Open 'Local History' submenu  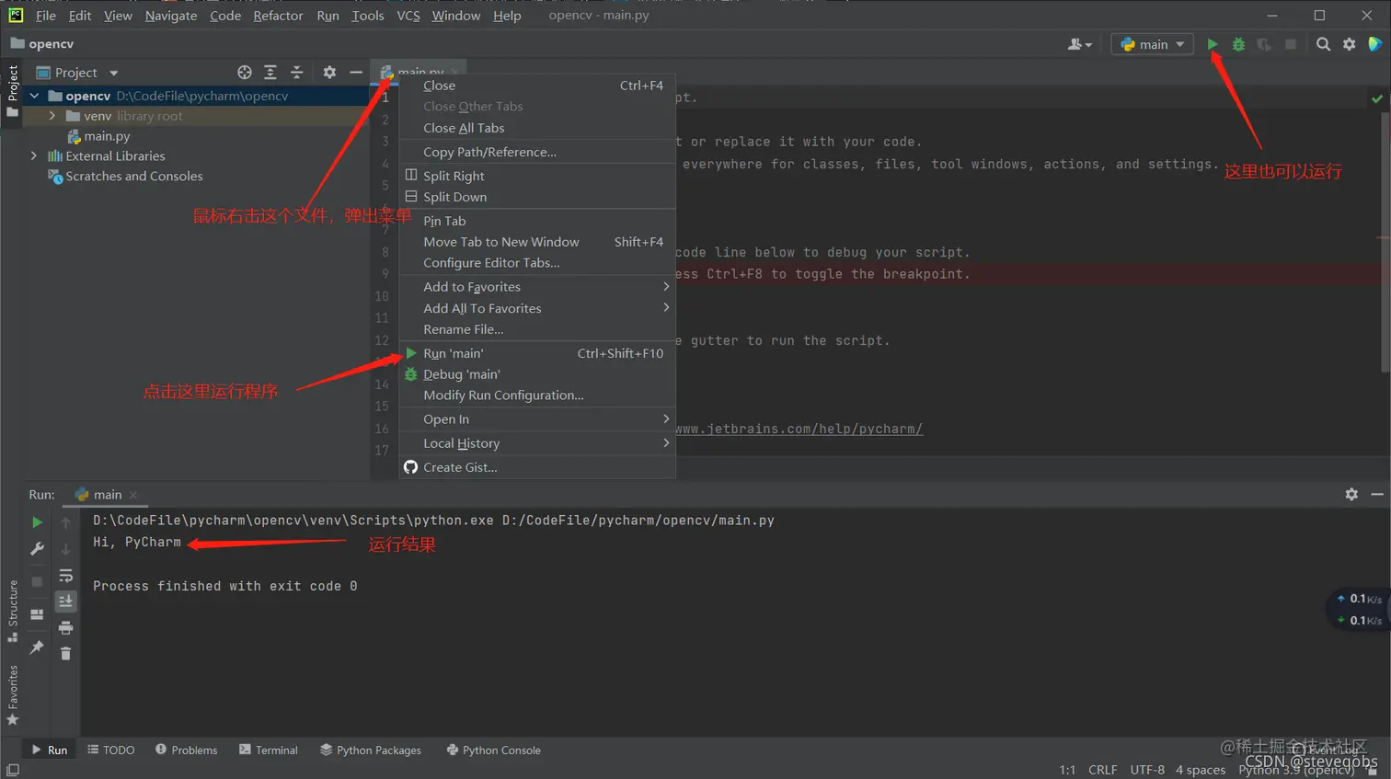(538, 443)
